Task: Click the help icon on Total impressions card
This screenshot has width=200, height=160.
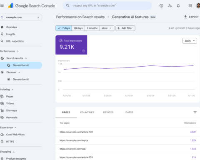Action: (84, 51)
